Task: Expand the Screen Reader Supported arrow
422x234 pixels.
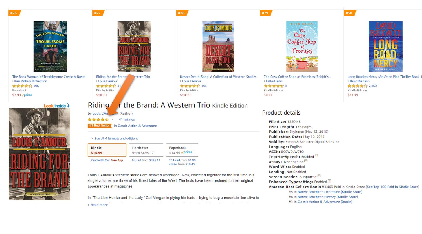Action: 319,176
